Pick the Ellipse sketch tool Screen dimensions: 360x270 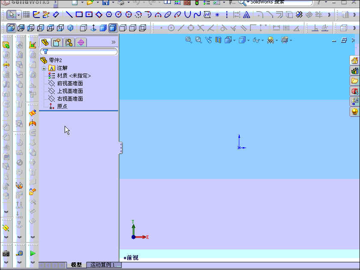tap(168, 15)
